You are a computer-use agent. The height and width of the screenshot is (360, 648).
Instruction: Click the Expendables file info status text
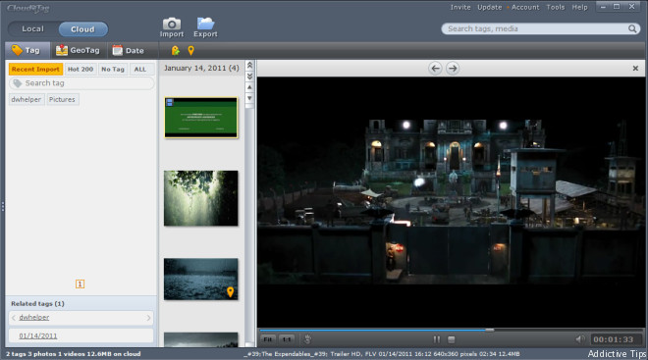(x=382, y=354)
